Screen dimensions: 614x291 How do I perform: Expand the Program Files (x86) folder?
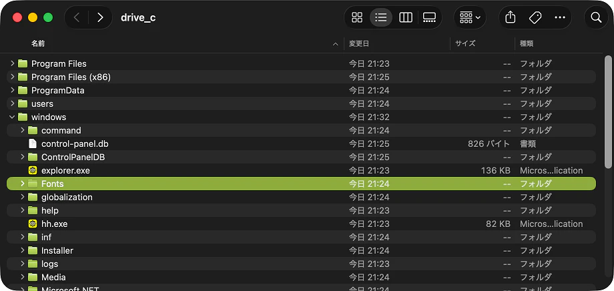pyautogui.click(x=12, y=77)
